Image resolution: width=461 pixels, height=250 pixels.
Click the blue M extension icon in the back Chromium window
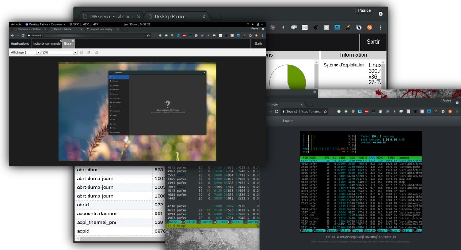pos(337,27)
